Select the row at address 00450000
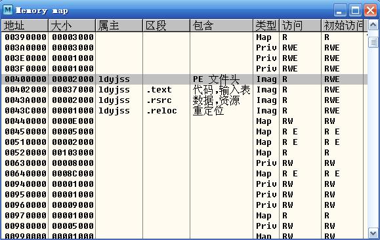The height and width of the screenshot is (240, 380). pyautogui.click(x=184, y=132)
